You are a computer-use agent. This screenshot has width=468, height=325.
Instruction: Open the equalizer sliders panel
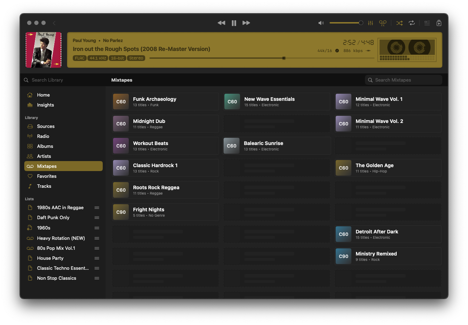pos(371,23)
